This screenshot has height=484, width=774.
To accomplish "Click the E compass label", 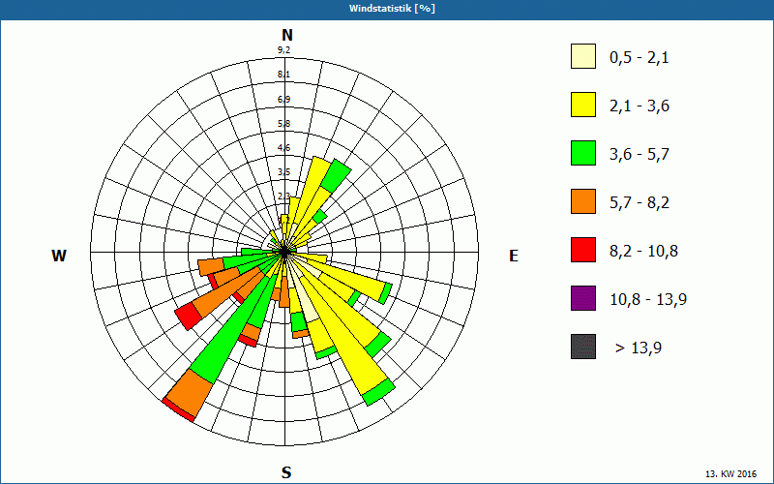I will [x=514, y=256].
